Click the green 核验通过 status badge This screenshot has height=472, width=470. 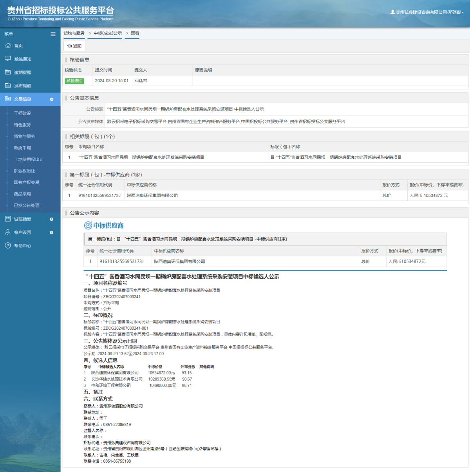(x=74, y=81)
